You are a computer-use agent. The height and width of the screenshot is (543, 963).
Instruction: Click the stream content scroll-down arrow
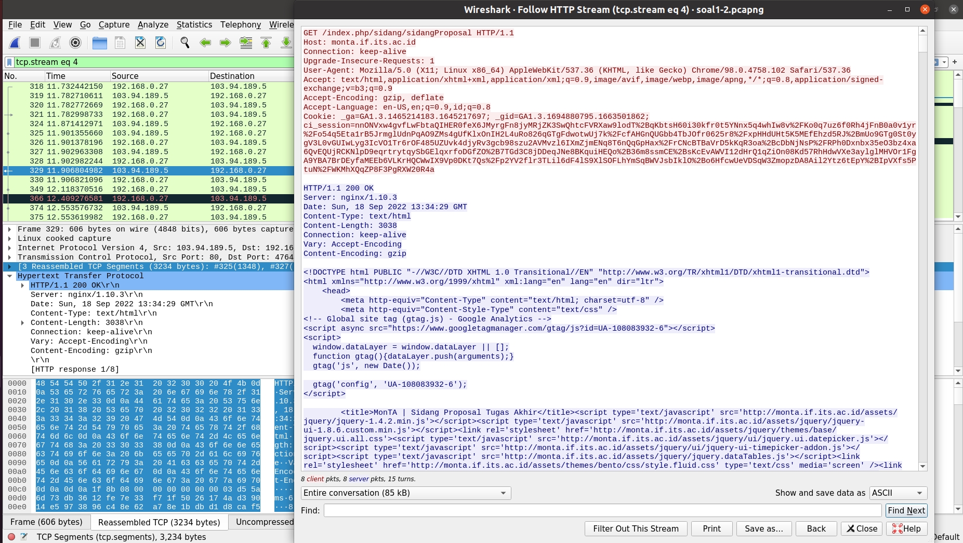923,466
